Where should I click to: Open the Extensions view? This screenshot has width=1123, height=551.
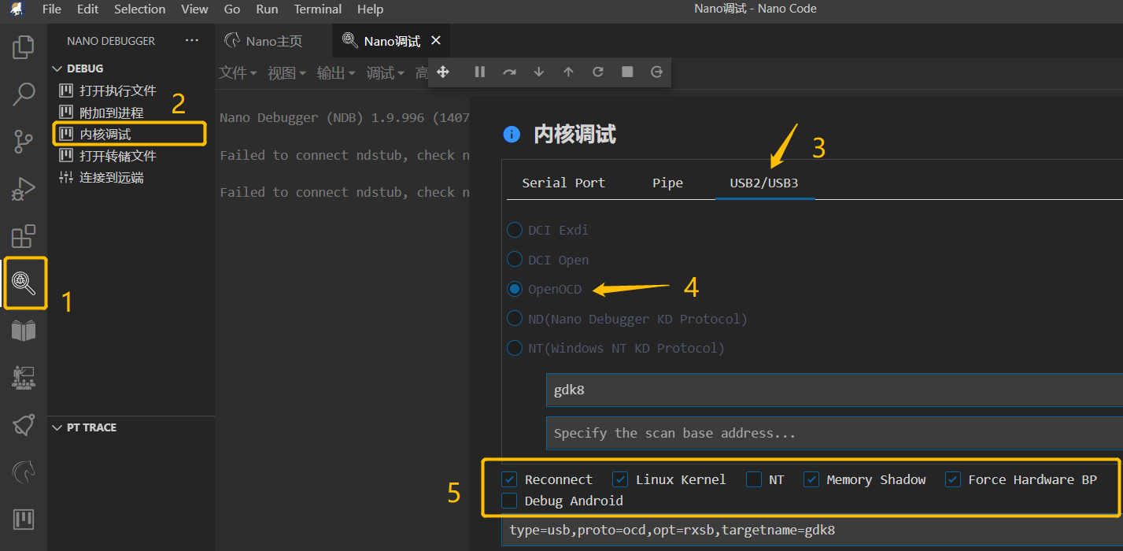tap(24, 236)
